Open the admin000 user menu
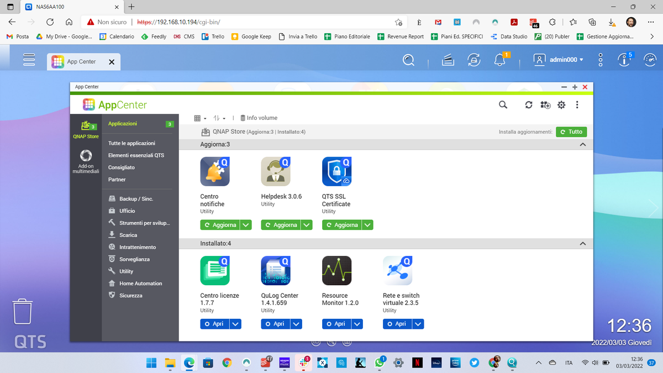 click(559, 60)
